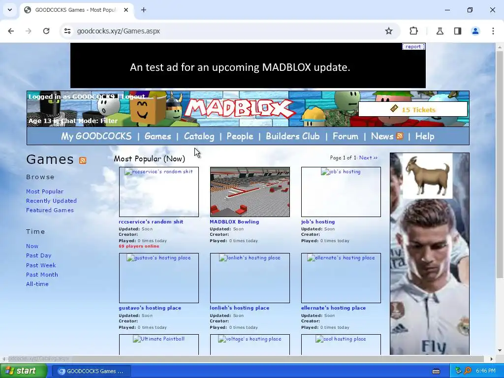Open job's hosting thumbnail

341,192
